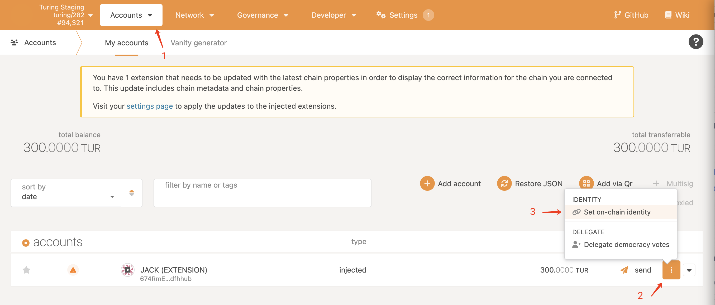Click the JACK account identicon
This screenshot has width=715, height=305.
128,270
